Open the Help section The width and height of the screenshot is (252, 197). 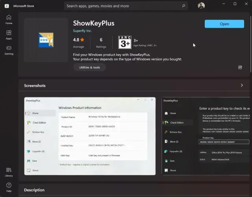pos(9,188)
